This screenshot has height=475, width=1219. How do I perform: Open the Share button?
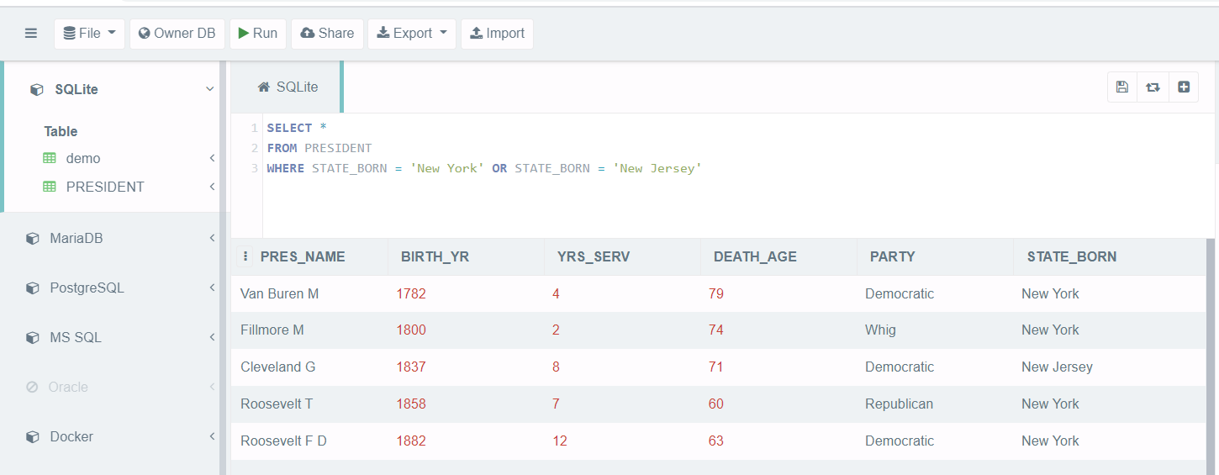[327, 34]
